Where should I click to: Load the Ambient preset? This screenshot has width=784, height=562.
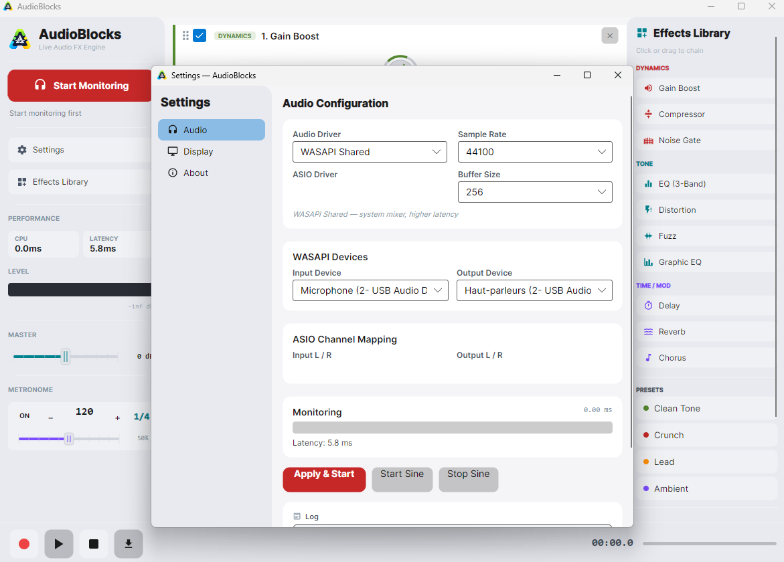[706, 488]
